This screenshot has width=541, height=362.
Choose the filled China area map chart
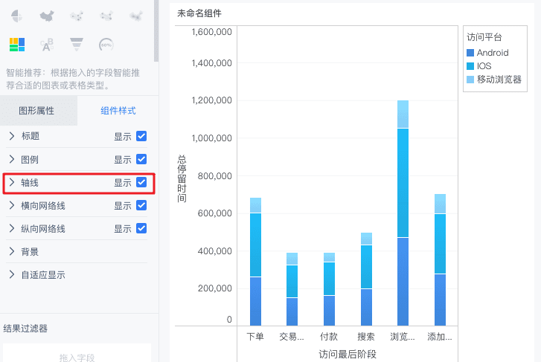click(47, 16)
